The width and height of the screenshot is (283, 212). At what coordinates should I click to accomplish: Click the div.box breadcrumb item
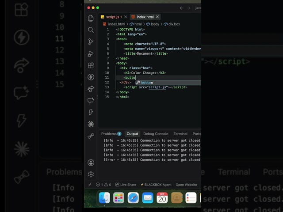click(x=172, y=24)
